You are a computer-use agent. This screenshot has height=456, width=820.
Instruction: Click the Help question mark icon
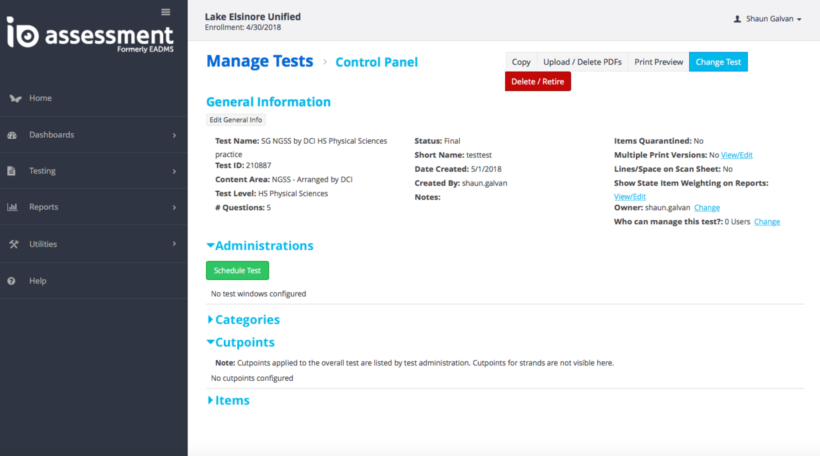(11, 281)
